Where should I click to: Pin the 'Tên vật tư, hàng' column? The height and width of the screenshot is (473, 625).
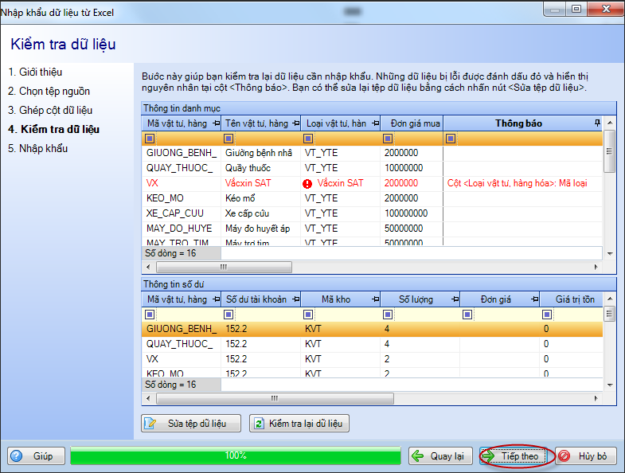point(295,124)
